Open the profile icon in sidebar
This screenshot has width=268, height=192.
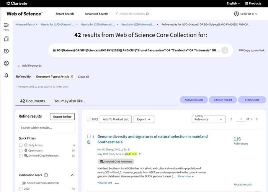tap(6, 63)
